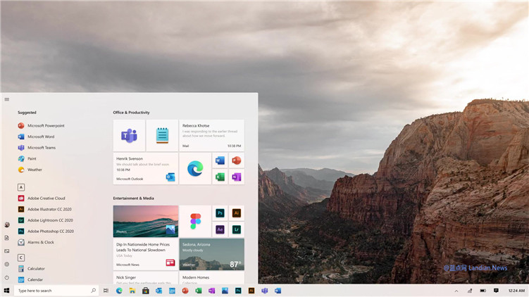Click the letter A header in app list
529x297 pixels.
coord(21,187)
